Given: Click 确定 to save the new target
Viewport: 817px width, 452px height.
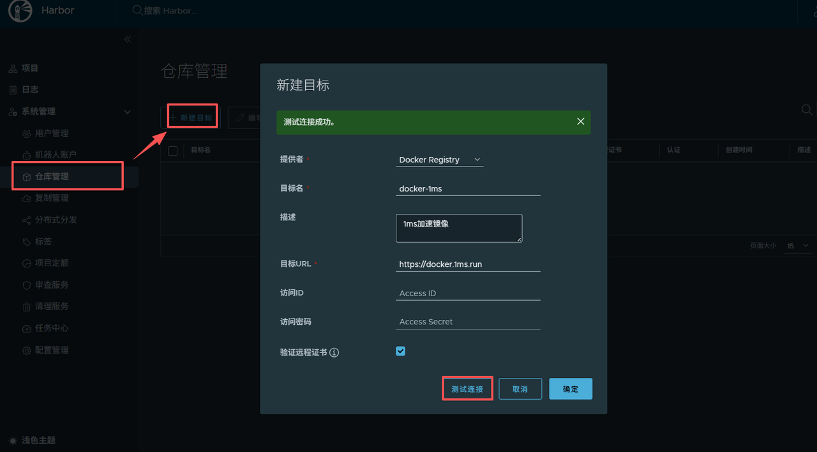Looking at the screenshot, I should [x=570, y=388].
